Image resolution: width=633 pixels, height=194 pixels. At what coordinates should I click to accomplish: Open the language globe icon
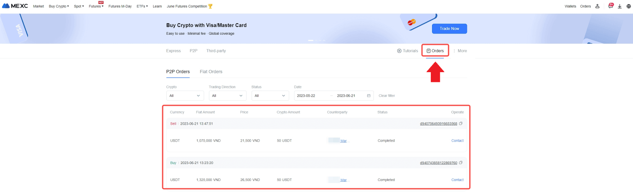point(629,6)
